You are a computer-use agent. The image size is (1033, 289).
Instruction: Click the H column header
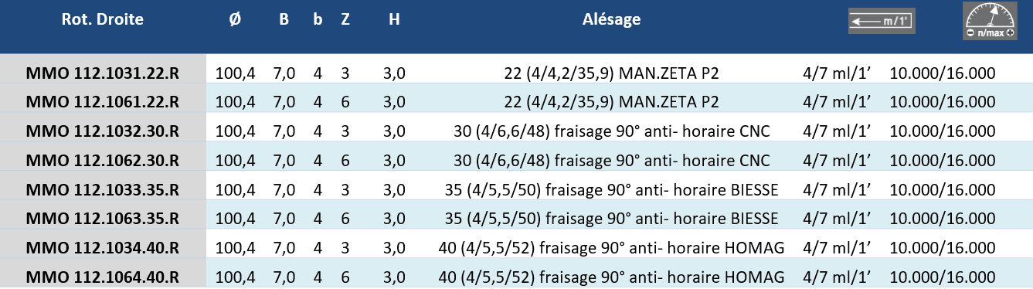point(394,20)
